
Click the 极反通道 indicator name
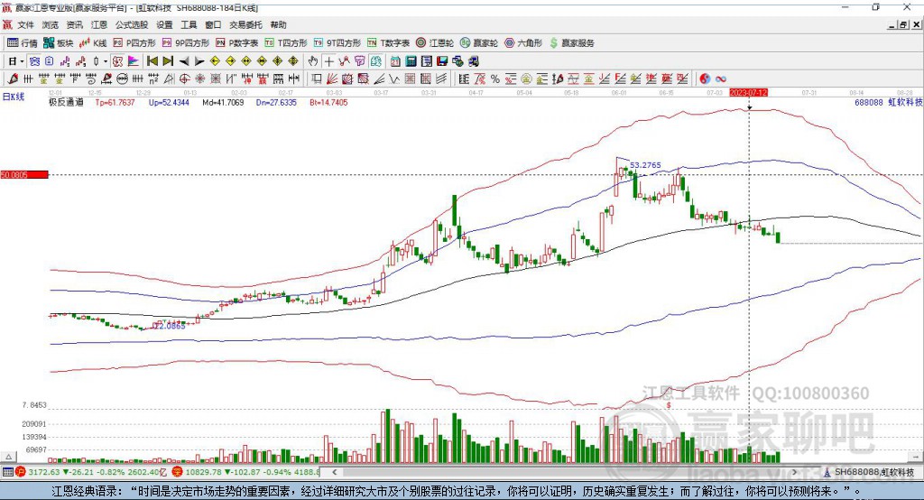point(66,102)
